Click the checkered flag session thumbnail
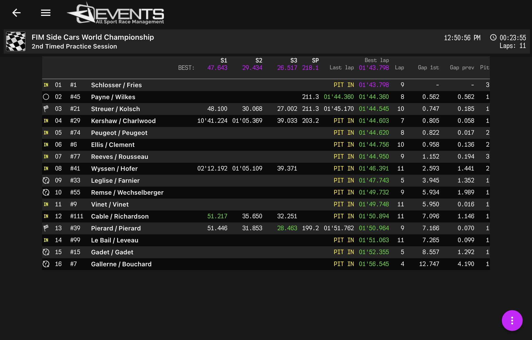532x340 pixels. pyautogui.click(x=16, y=42)
